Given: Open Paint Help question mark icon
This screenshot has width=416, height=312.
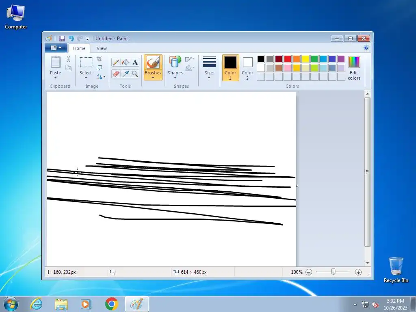Looking at the screenshot, I should tap(366, 48).
